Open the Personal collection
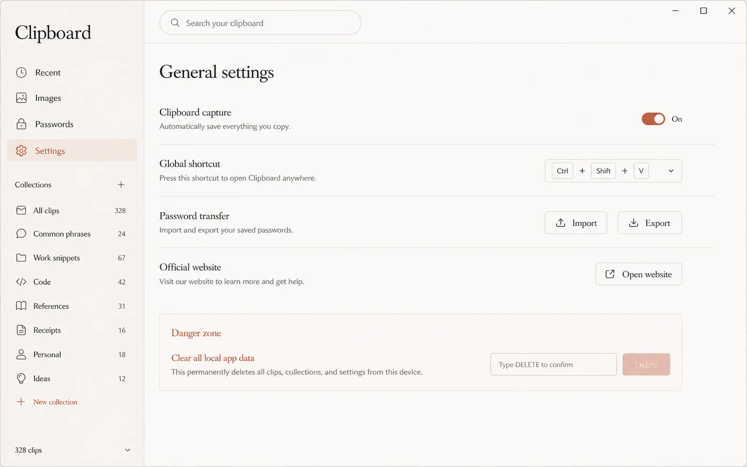The height and width of the screenshot is (467, 747). [x=72, y=354]
